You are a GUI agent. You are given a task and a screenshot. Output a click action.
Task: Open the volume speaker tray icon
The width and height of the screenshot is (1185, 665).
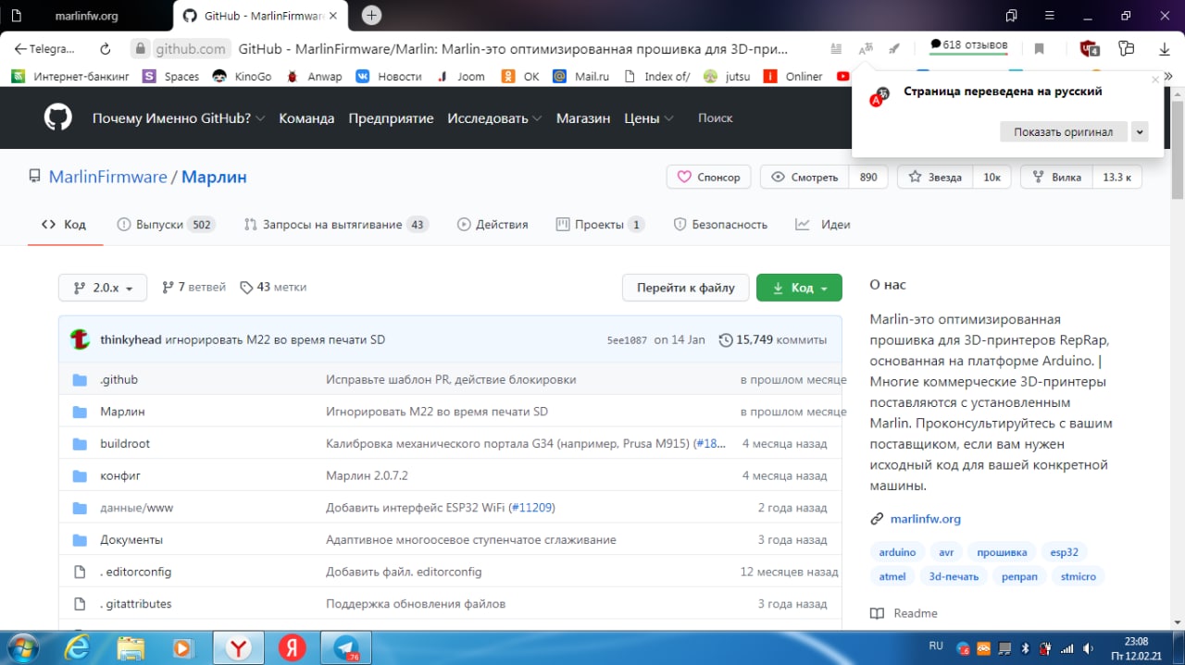pos(1088,647)
